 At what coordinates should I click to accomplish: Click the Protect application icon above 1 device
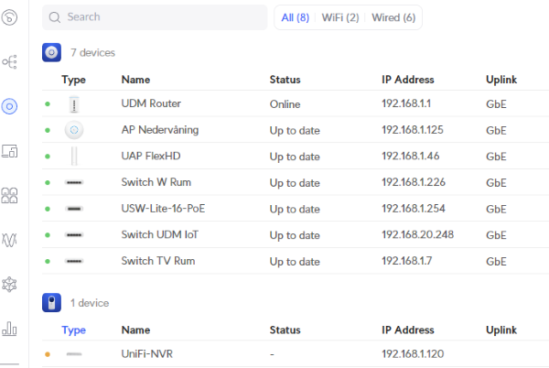(x=51, y=302)
